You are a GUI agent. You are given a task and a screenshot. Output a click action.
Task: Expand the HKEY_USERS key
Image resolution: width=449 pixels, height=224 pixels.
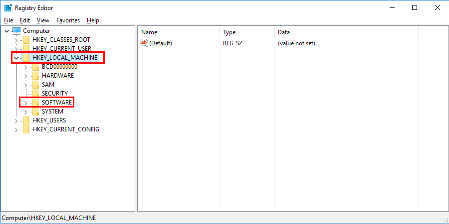(x=16, y=120)
